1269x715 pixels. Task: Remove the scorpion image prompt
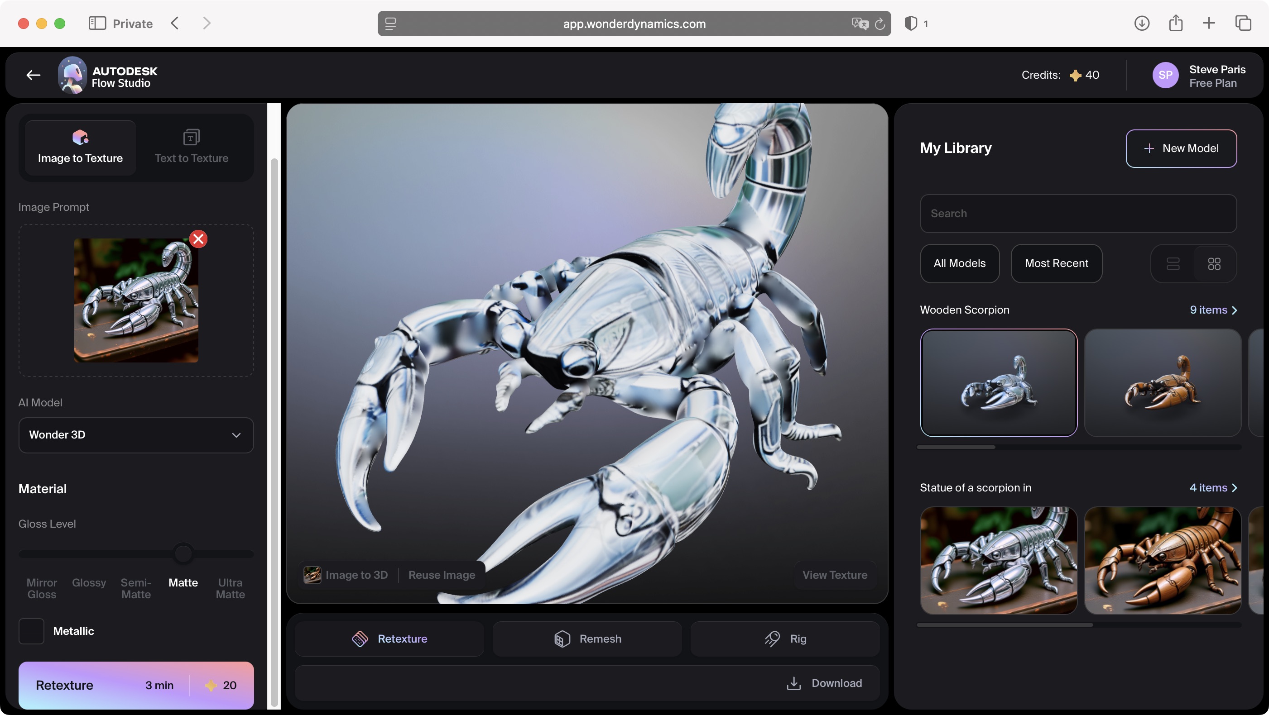click(x=198, y=239)
